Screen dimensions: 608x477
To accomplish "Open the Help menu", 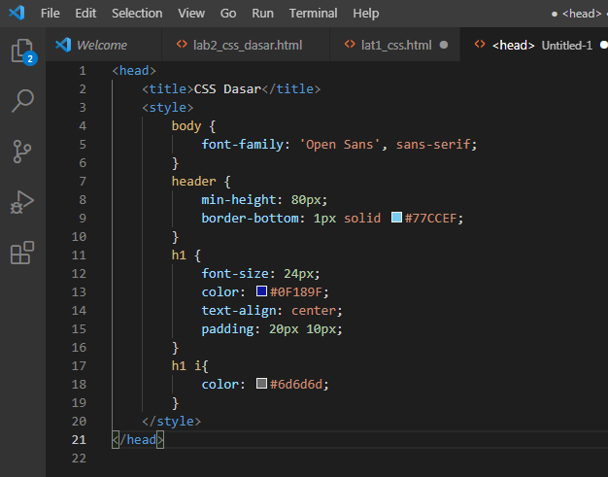I will point(365,14).
